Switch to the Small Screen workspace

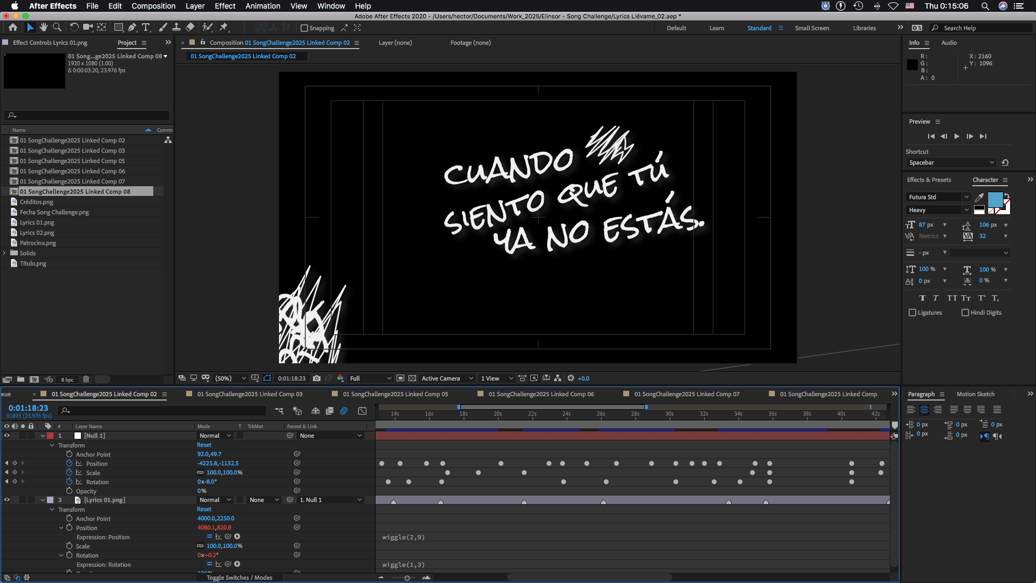point(812,28)
